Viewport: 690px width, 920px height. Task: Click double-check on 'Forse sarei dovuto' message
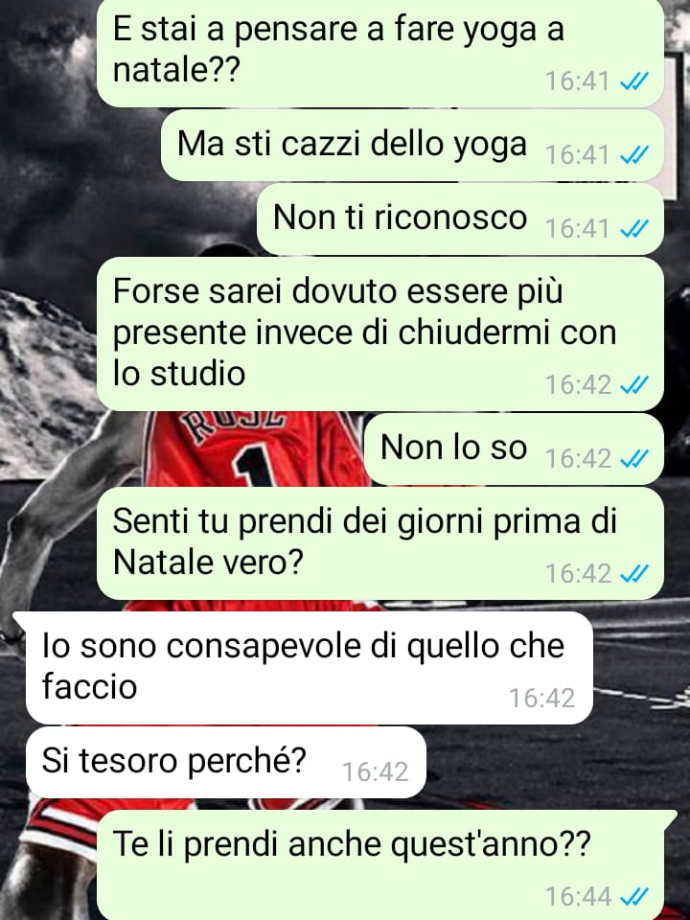[634, 385]
